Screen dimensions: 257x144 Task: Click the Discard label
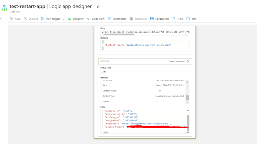[33, 19]
